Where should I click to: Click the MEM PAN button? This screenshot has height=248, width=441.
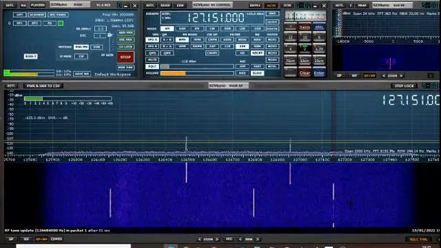click(125, 68)
